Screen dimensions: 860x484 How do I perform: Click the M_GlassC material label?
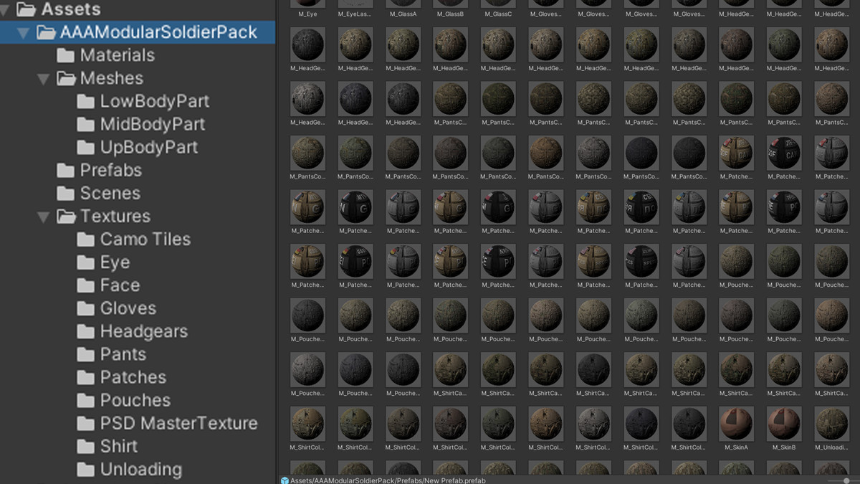pyautogui.click(x=498, y=14)
